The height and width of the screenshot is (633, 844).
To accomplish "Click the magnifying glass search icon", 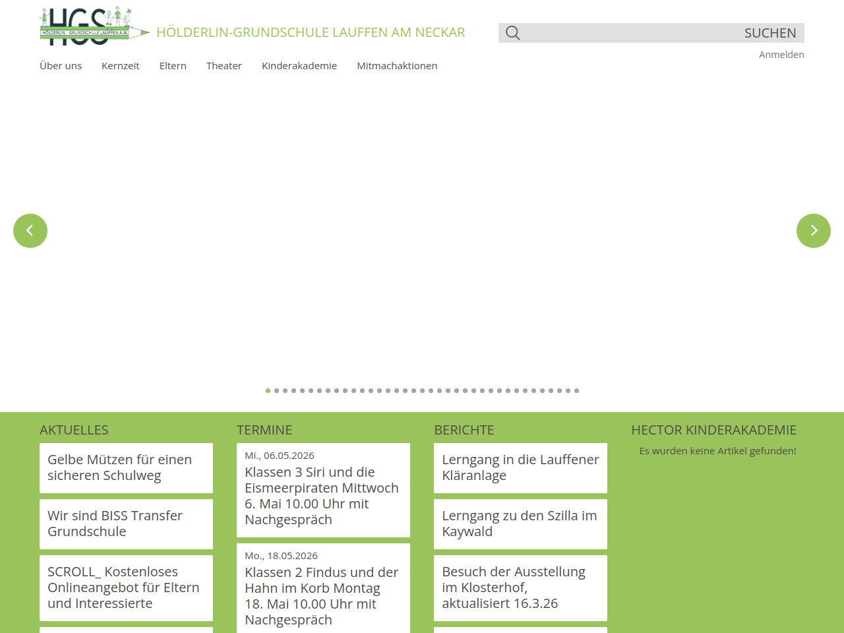I will point(513,33).
